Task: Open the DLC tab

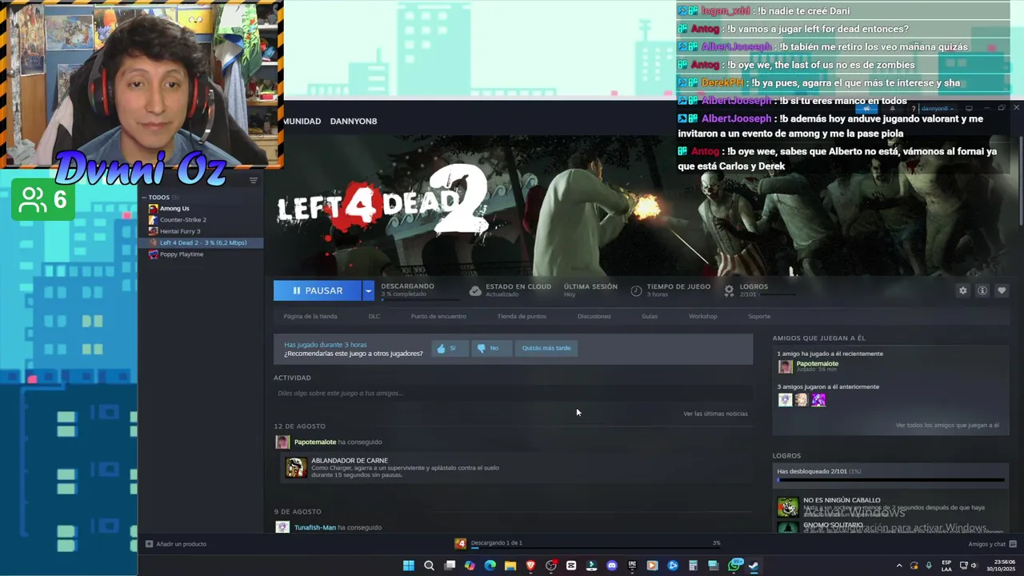Action: [x=374, y=316]
